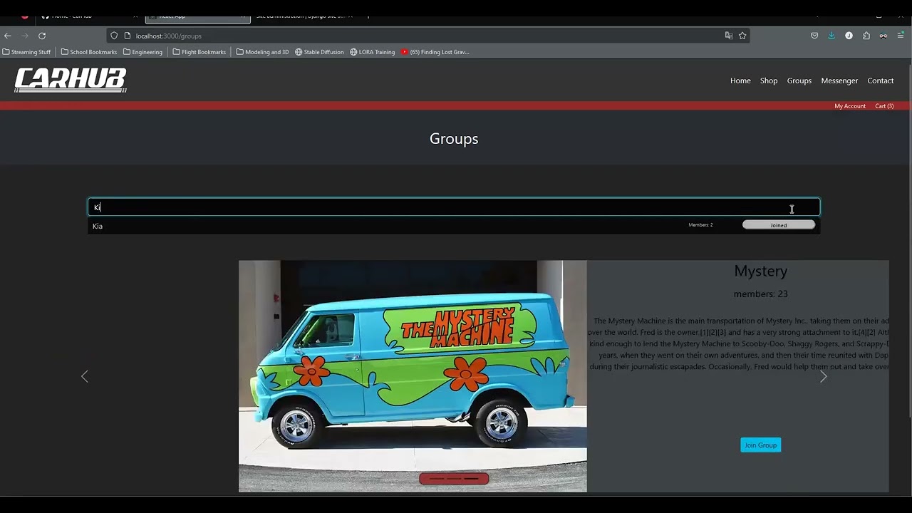The image size is (912, 513).
Task: Reload the page with the refresh icon
Action: (x=42, y=36)
